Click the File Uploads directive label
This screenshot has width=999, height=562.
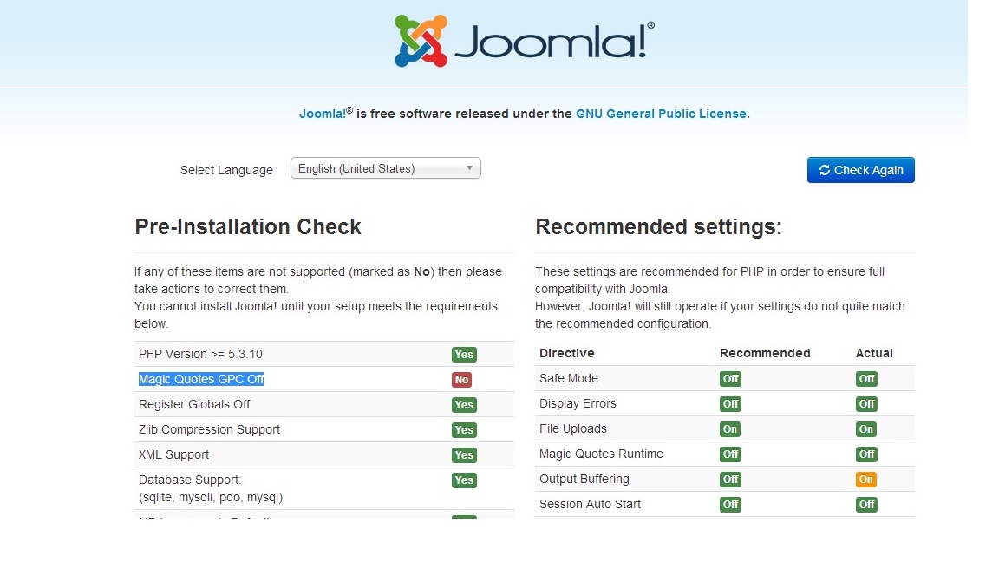pos(572,428)
